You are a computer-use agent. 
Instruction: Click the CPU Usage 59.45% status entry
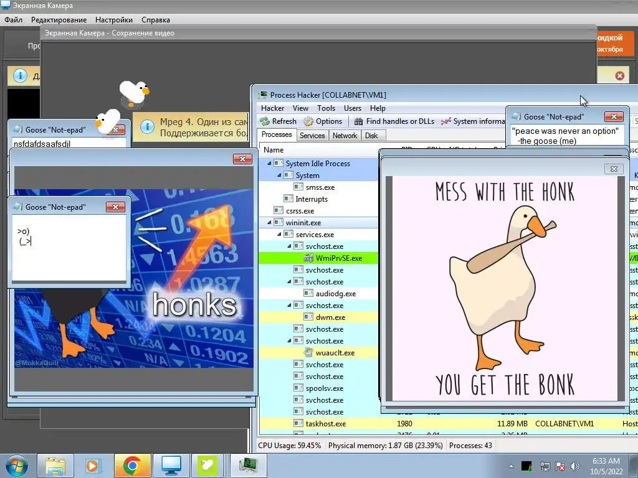pyautogui.click(x=289, y=446)
